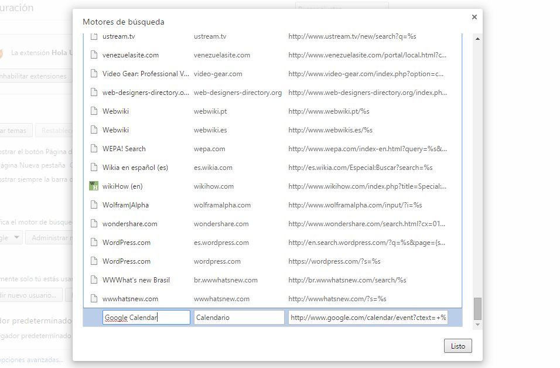Select the WWWhat's new Brasil name
Image resolution: width=560 pixels, height=368 pixels.
click(136, 280)
